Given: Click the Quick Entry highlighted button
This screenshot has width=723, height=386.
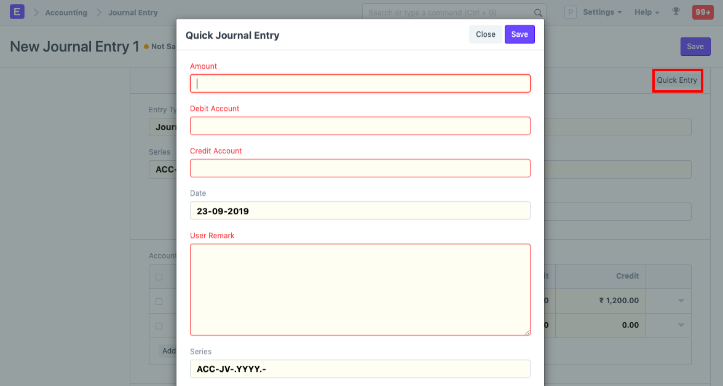Looking at the screenshot, I should pos(678,80).
